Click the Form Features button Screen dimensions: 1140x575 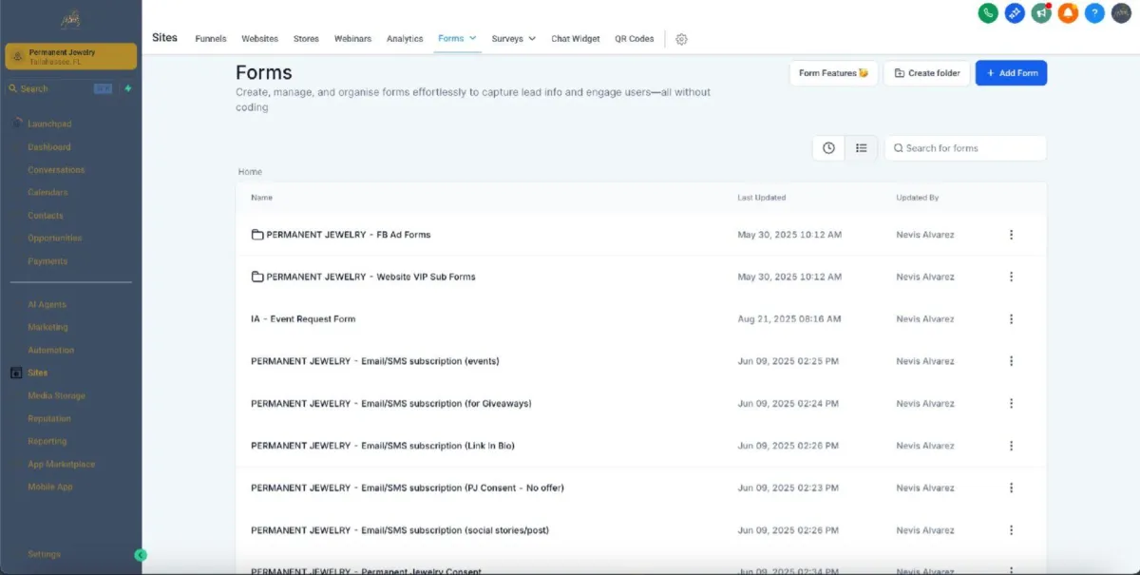point(833,73)
